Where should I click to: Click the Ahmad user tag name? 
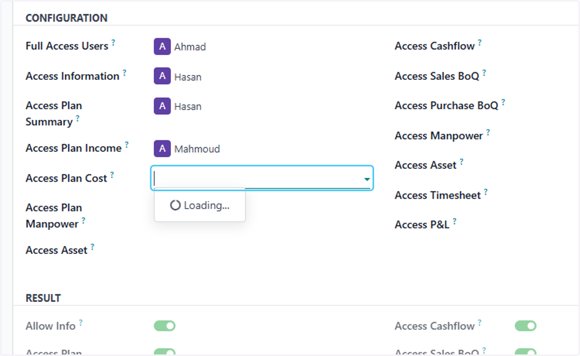tap(190, 47)
